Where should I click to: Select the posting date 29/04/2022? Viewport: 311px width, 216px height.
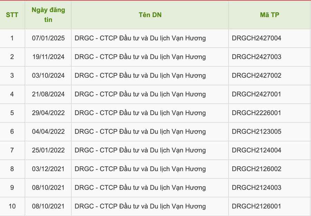tap(48, 113)
